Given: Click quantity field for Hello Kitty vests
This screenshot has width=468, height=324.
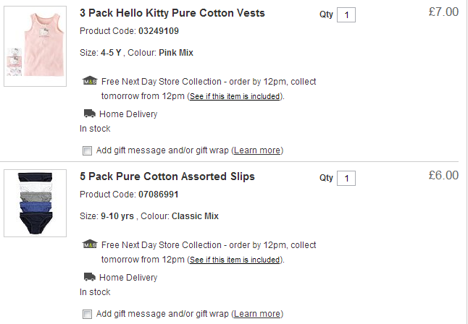Looking at the screenshot, I should click(x=346, y=15).
